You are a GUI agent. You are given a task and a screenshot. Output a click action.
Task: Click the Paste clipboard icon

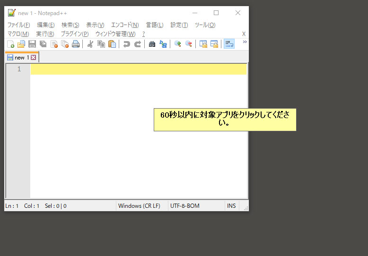point(112,44)
